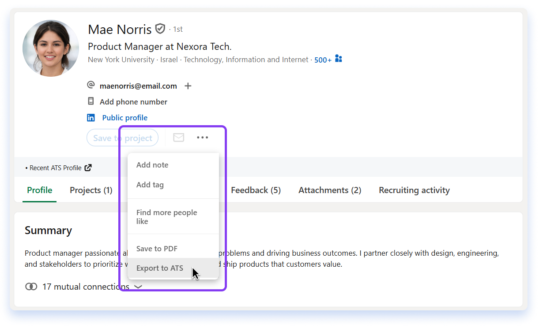
Task: Open the Recruiting activity tab
Action: click(x=414, y=190)
